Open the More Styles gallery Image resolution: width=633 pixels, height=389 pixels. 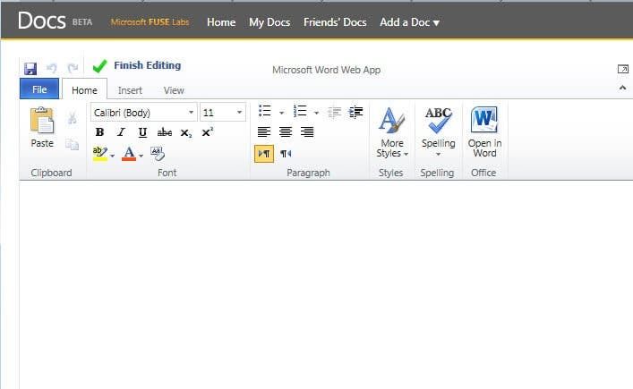(391, 132)
